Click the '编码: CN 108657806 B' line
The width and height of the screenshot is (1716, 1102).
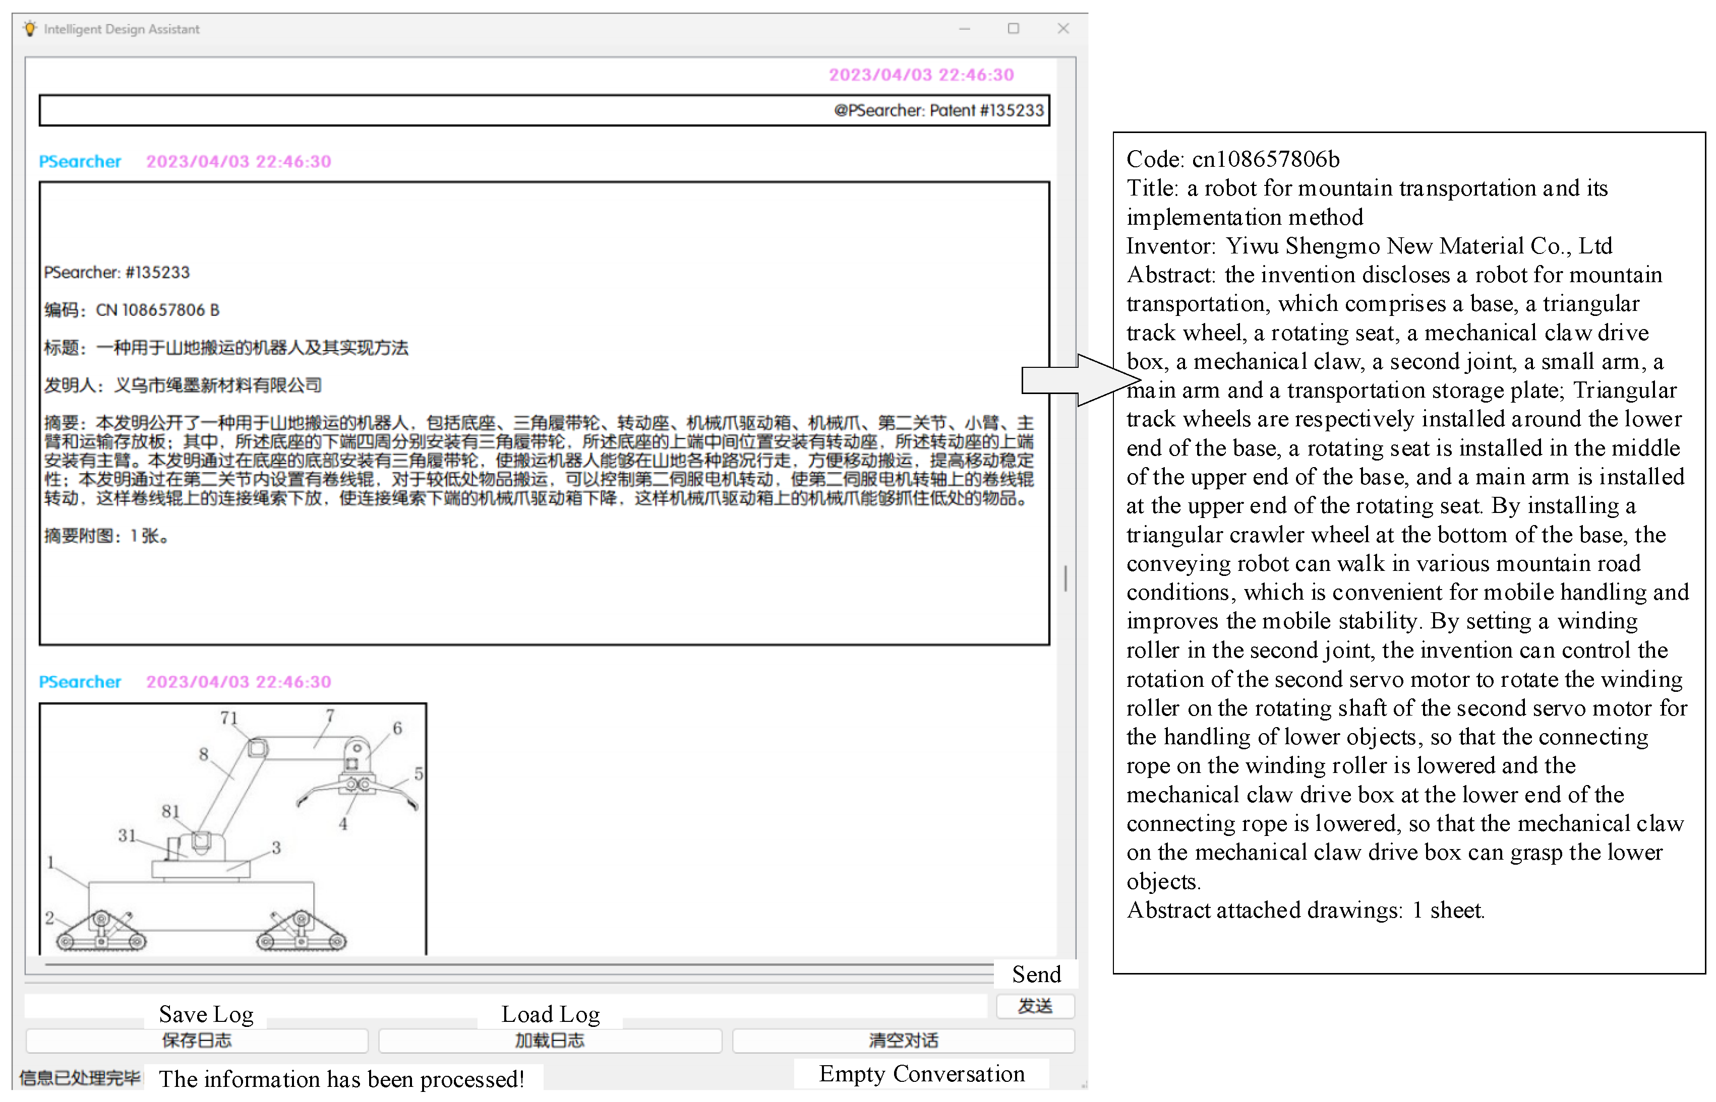click(x=132, y=310)
